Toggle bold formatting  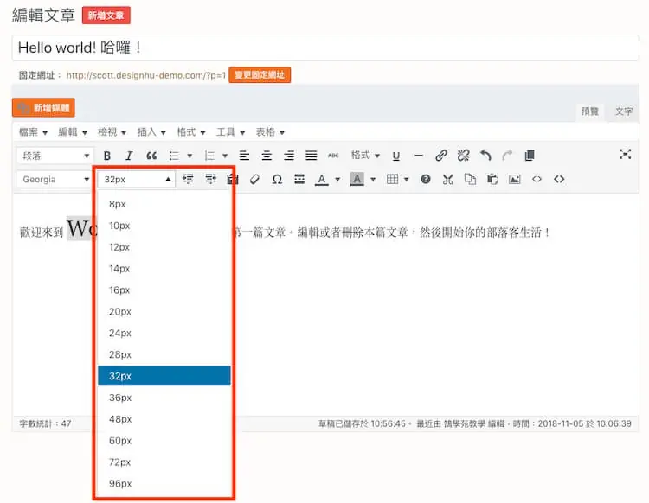pyautogui.click(x=107, y=156)
